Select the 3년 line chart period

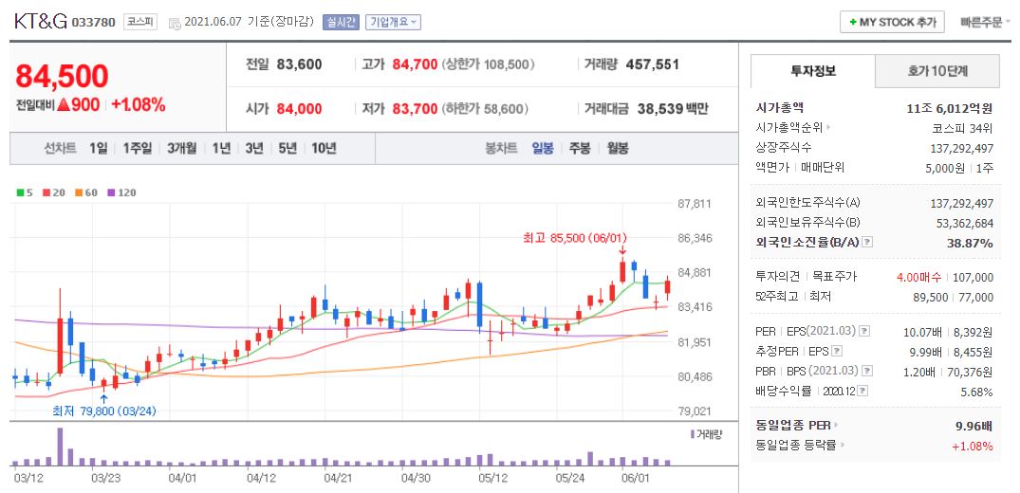click(254, 148)
